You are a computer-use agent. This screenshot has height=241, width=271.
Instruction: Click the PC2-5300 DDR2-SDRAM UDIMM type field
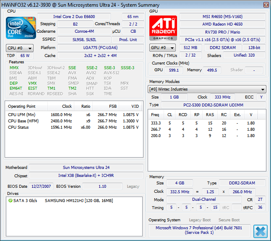tap(213, 105)
